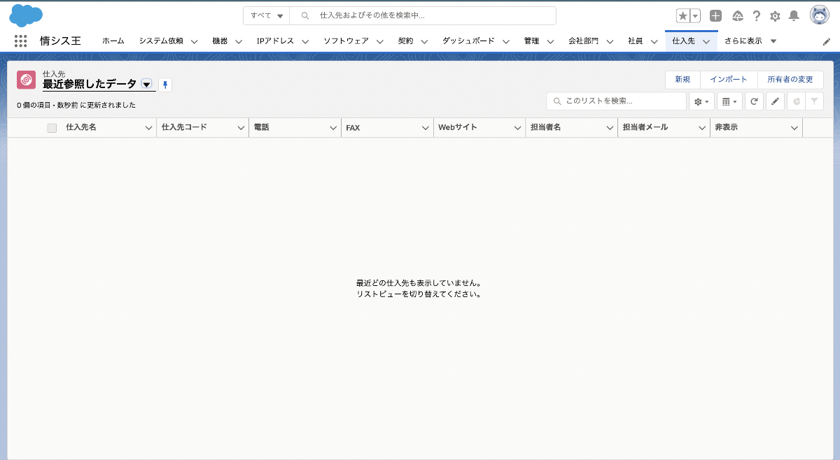Click the 所有者の変更 button
The height and width of the screenshot is (460, 840).
(790, 80)
